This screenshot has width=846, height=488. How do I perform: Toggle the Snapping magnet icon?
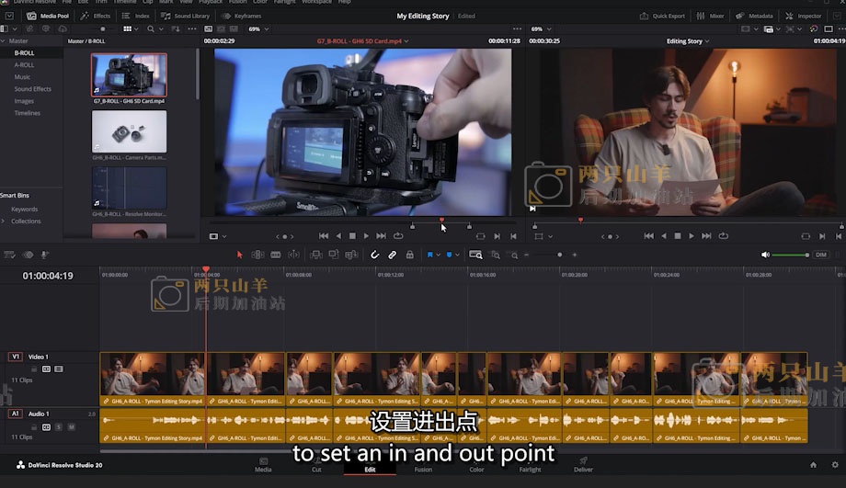tap(375, 255)
